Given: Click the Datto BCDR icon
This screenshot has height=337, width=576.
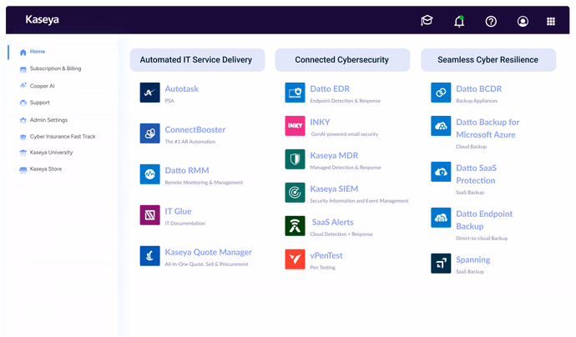Looking at the screenshot, I should pos(441,93).
